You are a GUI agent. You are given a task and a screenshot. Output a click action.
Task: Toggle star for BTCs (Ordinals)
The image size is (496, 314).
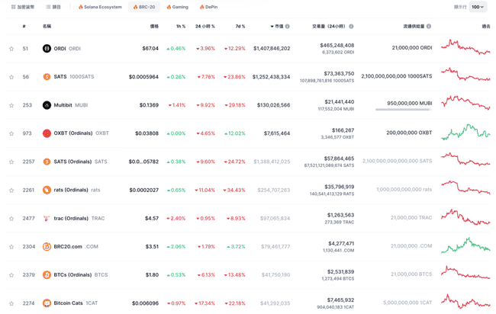coord(11,275)
